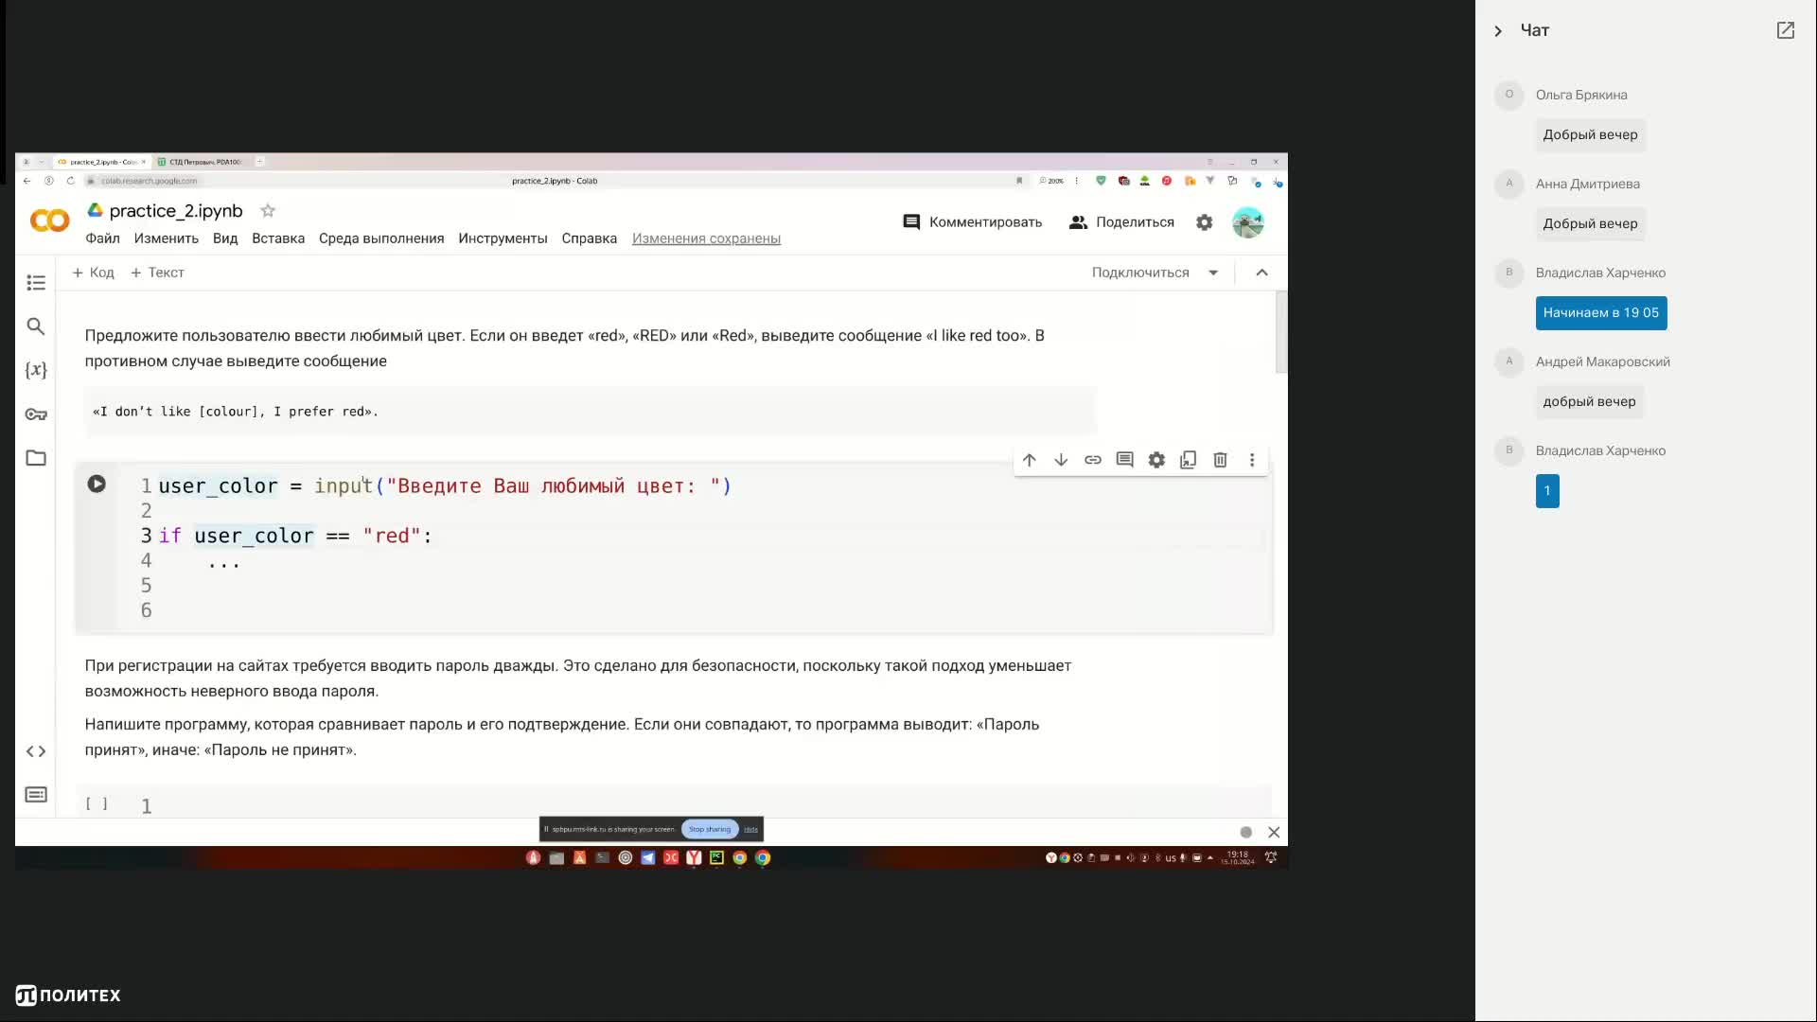Open the Справка menu
This screenshot has width=1817, height=1022.
[589, 238]
